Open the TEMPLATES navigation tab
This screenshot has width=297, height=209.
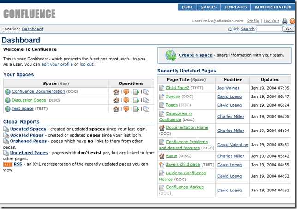click(x=236, y=7)
